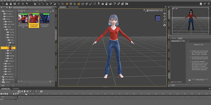The width and height of the screenshot is (211, 105).
Task: Click the minus button below content list
Action: point(22,82)
